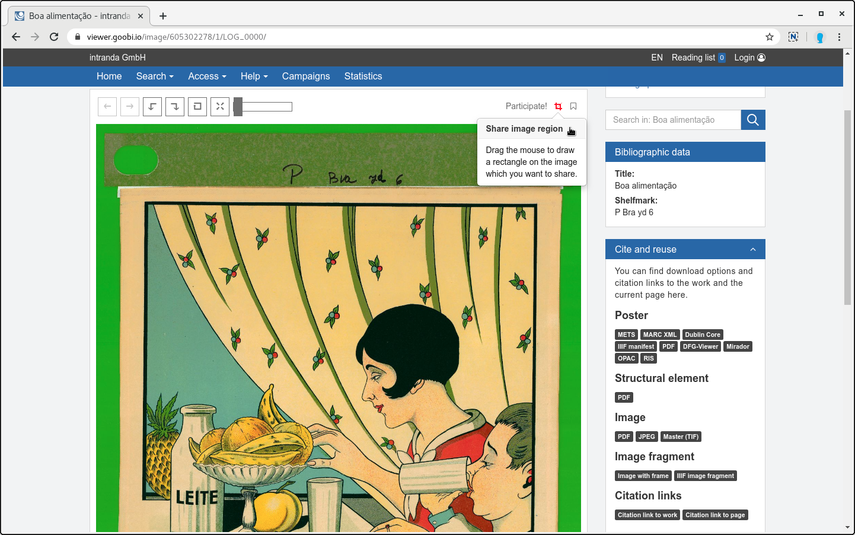Image resolution: width=855 pixels, height=535 pixels.
Task: Go back in browser history
Action: coord(16,37)
